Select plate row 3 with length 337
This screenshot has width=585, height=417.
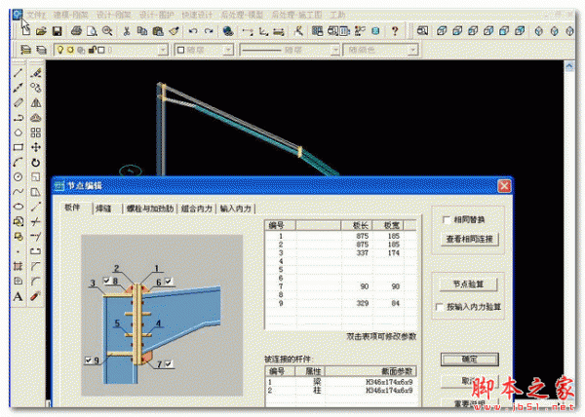tap(340, 252)
